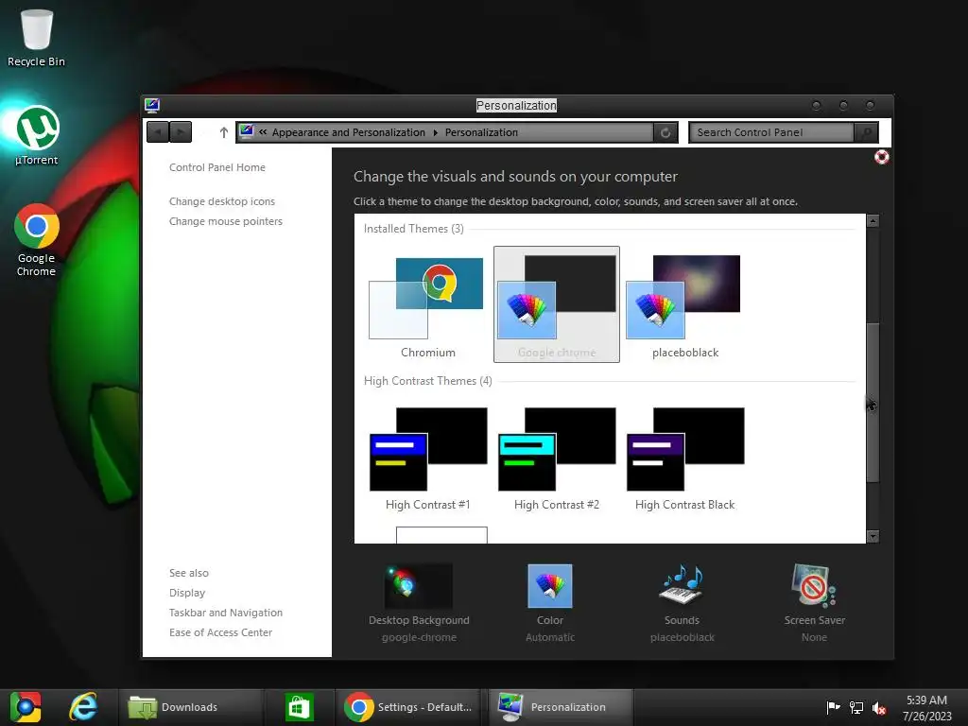The width and height of the screenshot is (968, 726).
Task: Click Change desktop icons link
Action: (x=222, y=201)
